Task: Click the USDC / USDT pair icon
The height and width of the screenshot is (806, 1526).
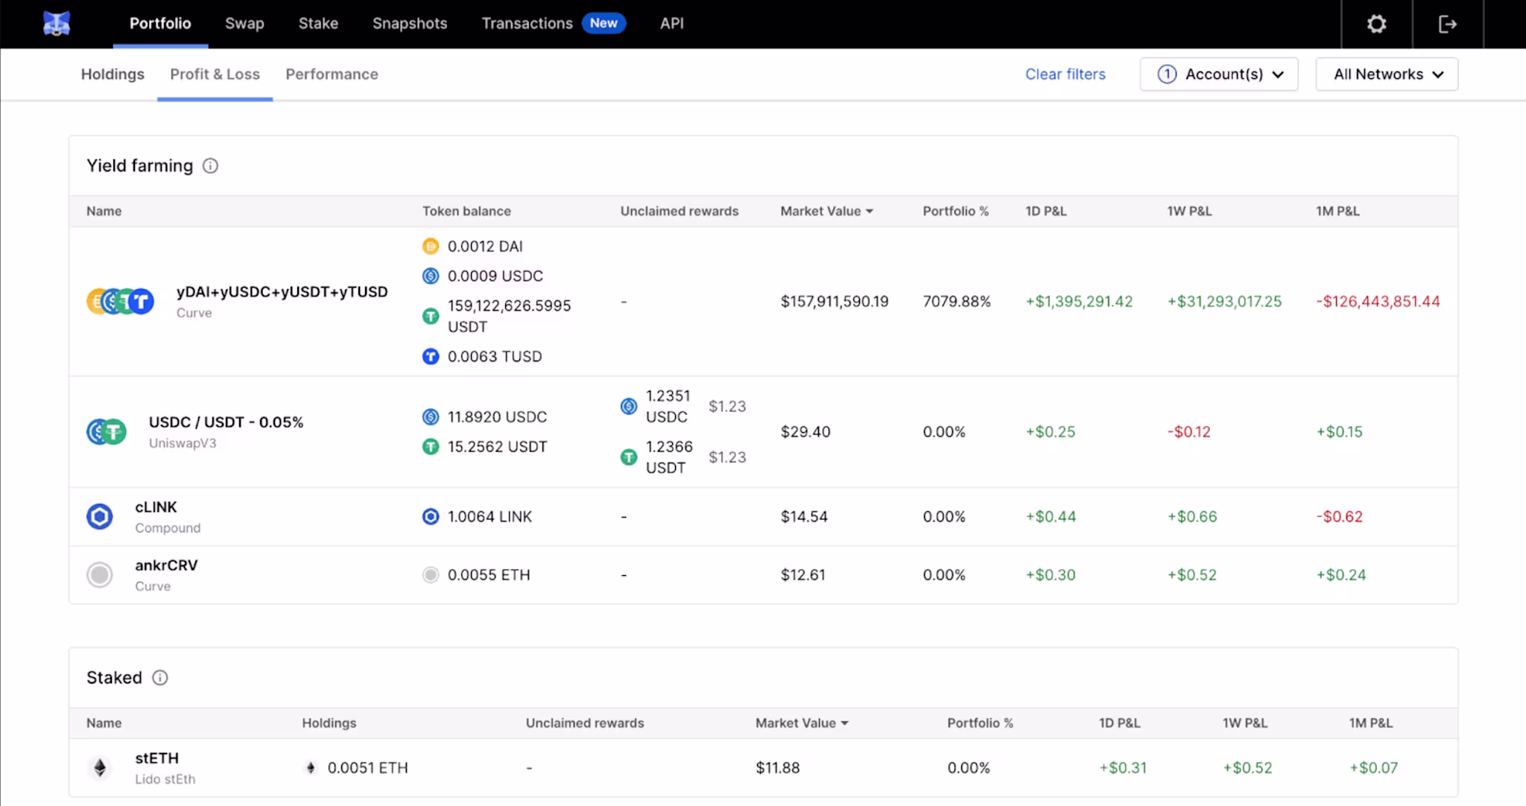Action: [107, 432]
